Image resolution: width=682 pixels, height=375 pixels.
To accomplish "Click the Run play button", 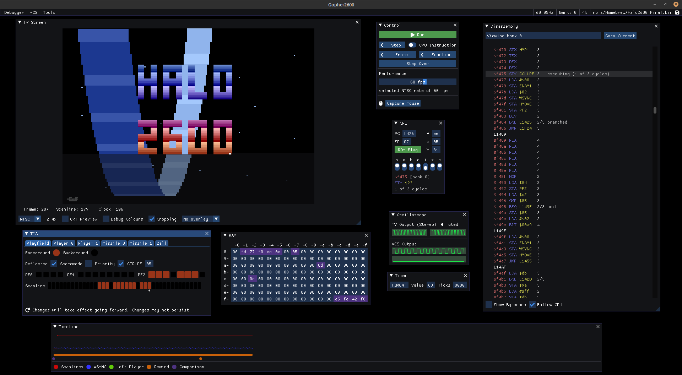I will click(417, 35).
